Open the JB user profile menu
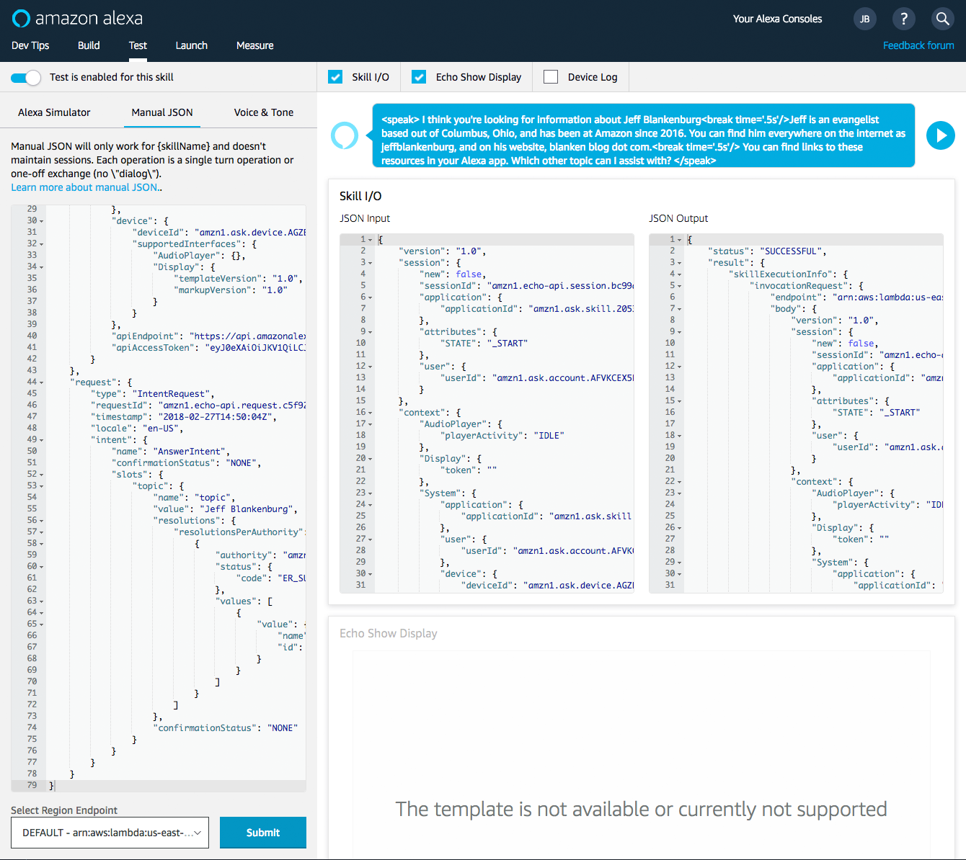The height and width of the screenshot is (860, 966). point(864,19)
